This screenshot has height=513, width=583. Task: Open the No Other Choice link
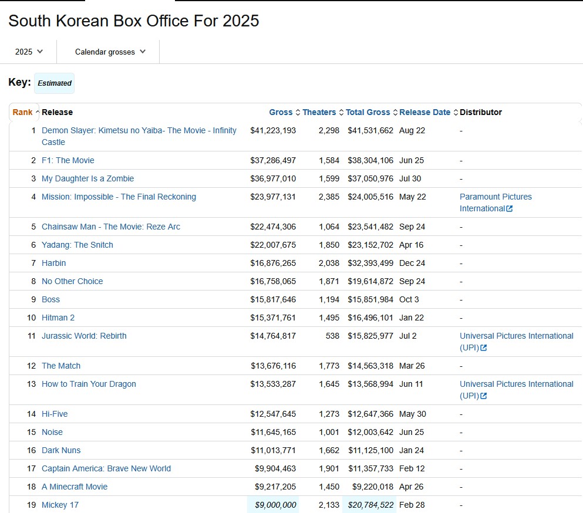click(72, 281)
